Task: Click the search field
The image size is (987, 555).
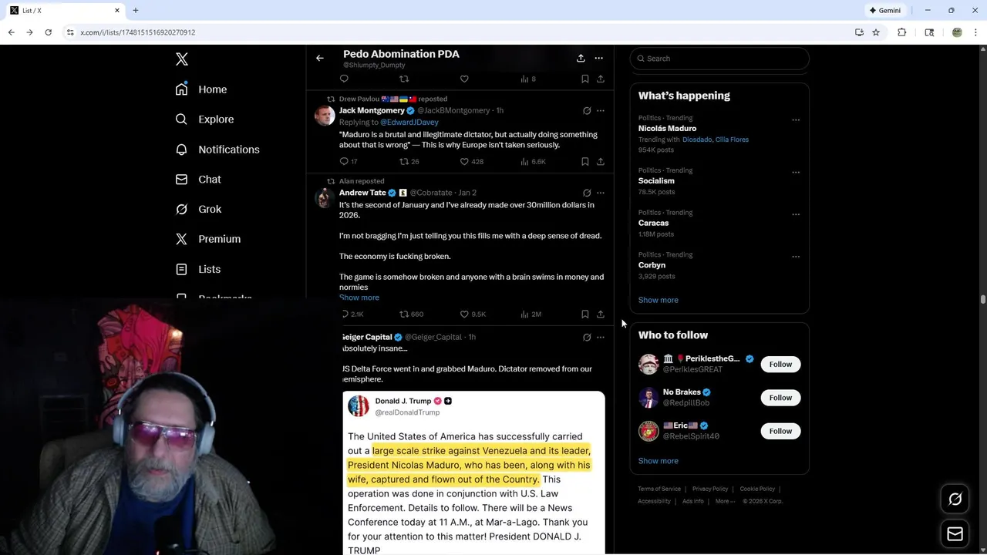Action: tap(719, 59)
